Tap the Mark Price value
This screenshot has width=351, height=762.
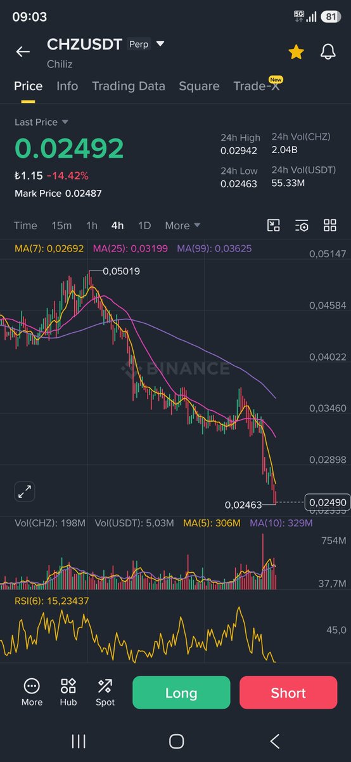(x=83, y=193)
